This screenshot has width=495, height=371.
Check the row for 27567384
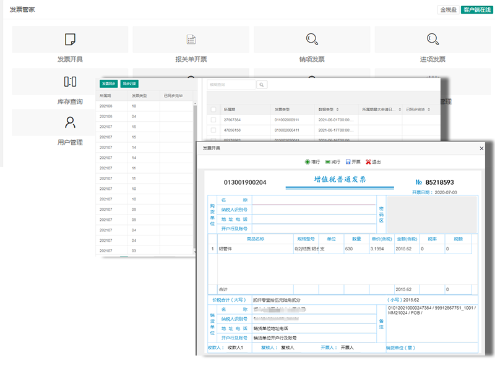pyautogui.click(x=213, y=119)
